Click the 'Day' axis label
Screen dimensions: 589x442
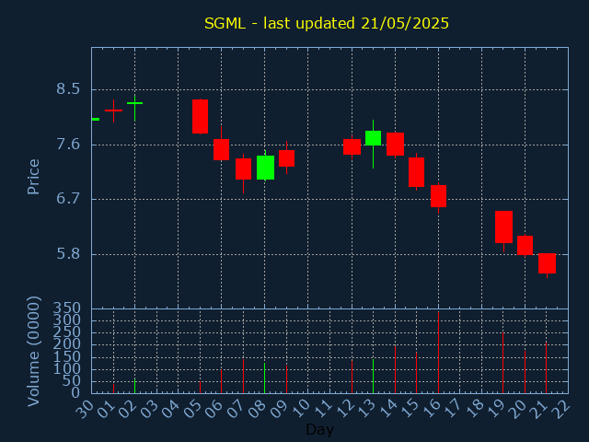coord(319,429)
